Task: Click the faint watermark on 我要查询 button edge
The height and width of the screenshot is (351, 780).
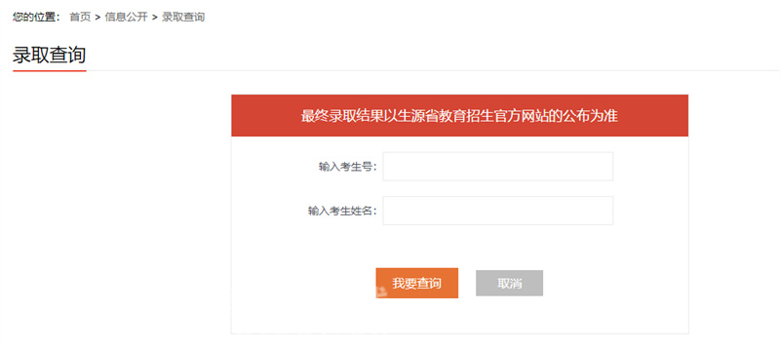Action: (x=381, y=292)
